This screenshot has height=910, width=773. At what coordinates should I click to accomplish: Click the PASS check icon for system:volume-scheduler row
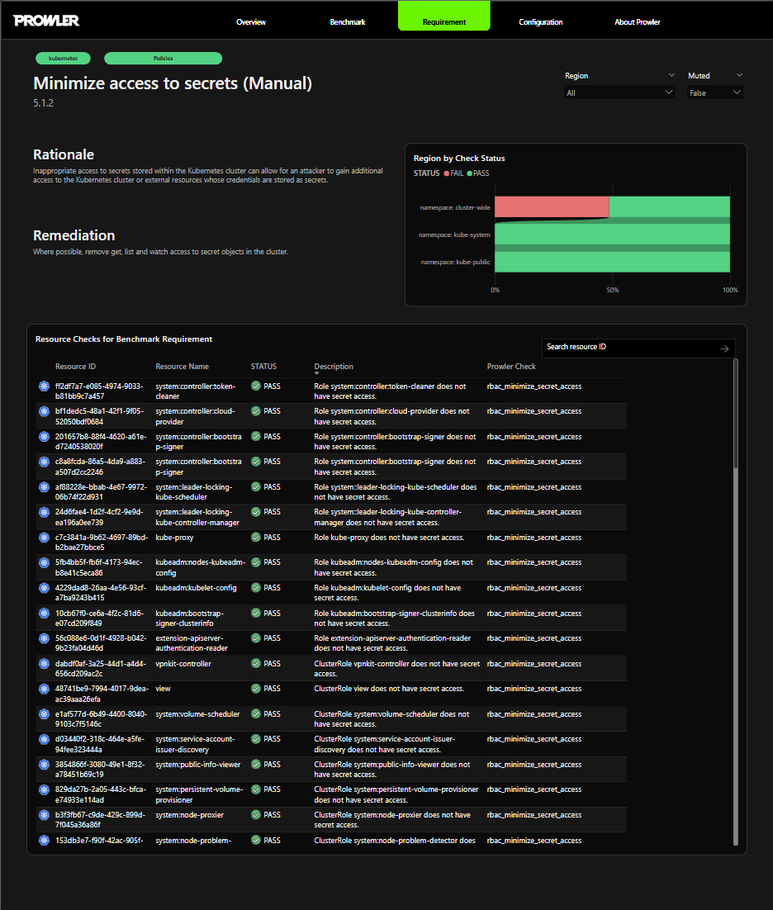click(x=256, y=713)
